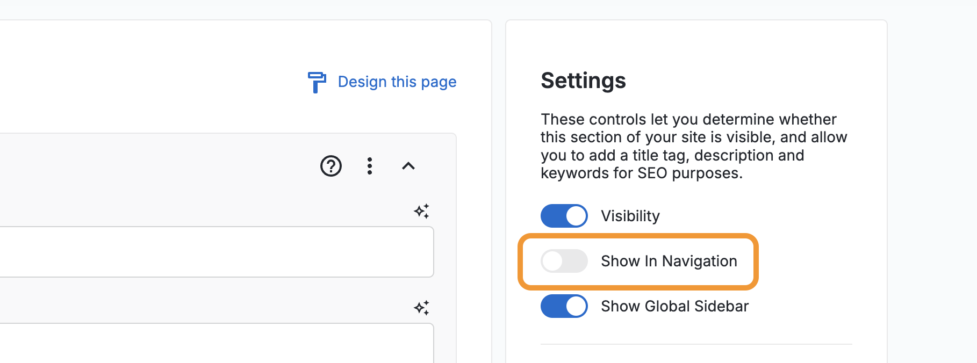Click the sparkle AI icon above first field
This screenshot has height=363, width=977.
pos(422,211)
